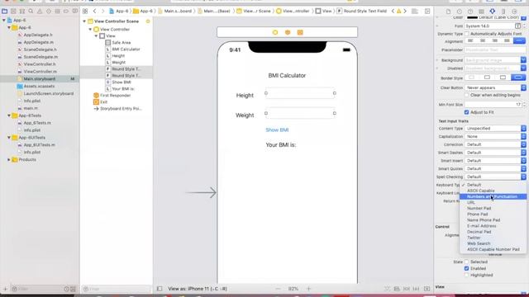Expand the Products group
The height and width of the screenshot is (297, 529).
click(9, 159)
